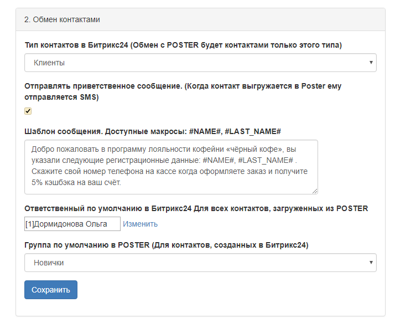Open the Изменить link for the responsible person

click(141, 224)
